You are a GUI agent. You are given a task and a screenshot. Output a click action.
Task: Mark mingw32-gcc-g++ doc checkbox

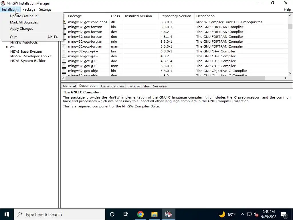point(64,61)
